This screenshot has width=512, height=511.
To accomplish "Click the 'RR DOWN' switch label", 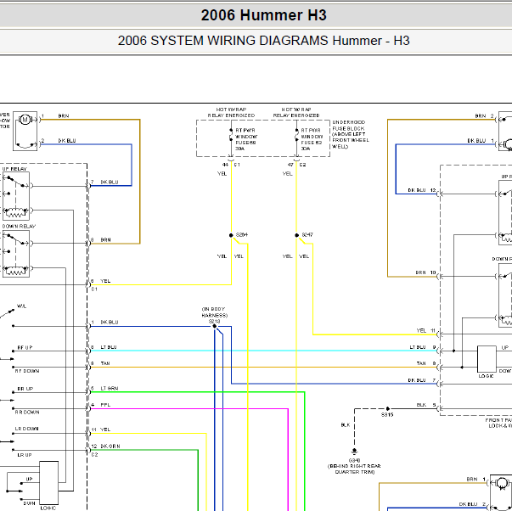I will [x=27, y=413].
